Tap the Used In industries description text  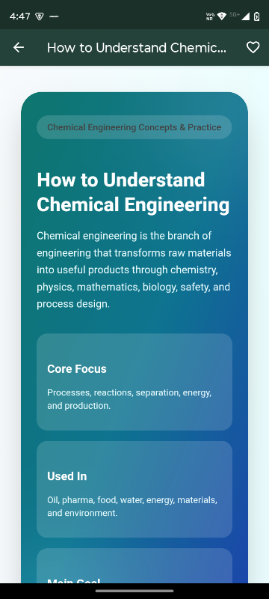pos(132,506)
